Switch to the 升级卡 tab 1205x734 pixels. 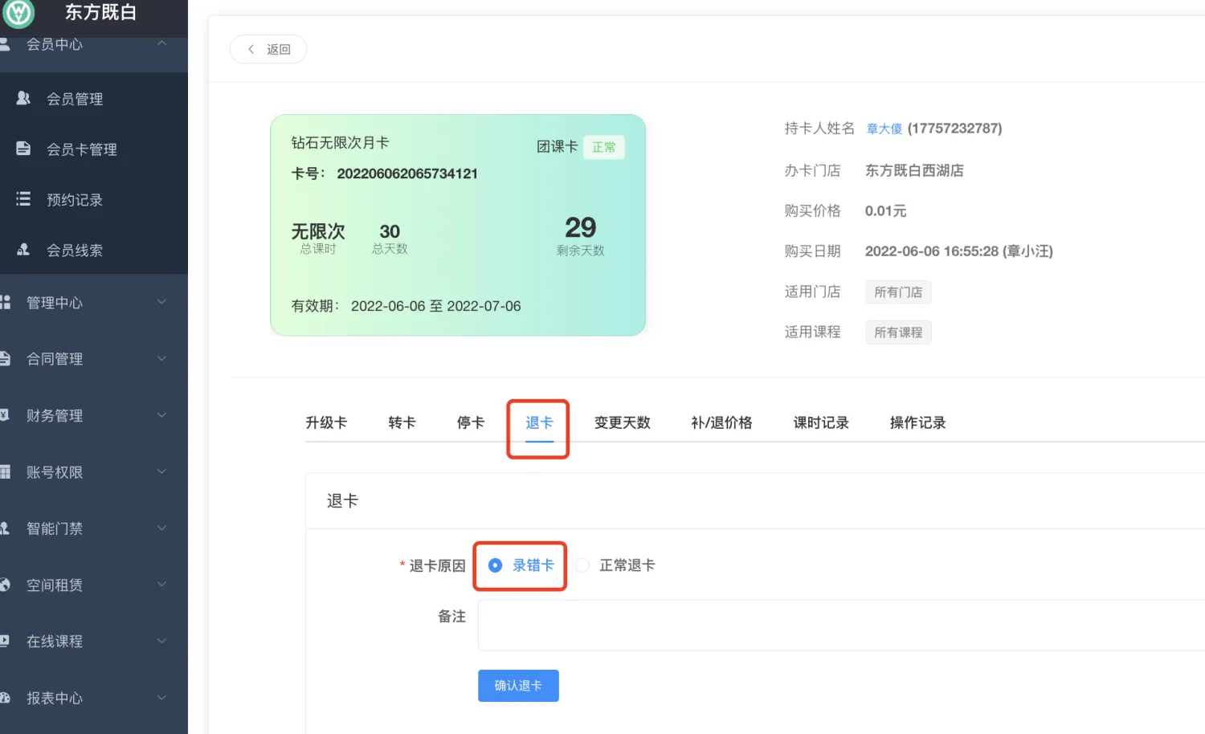pos(326,422)
